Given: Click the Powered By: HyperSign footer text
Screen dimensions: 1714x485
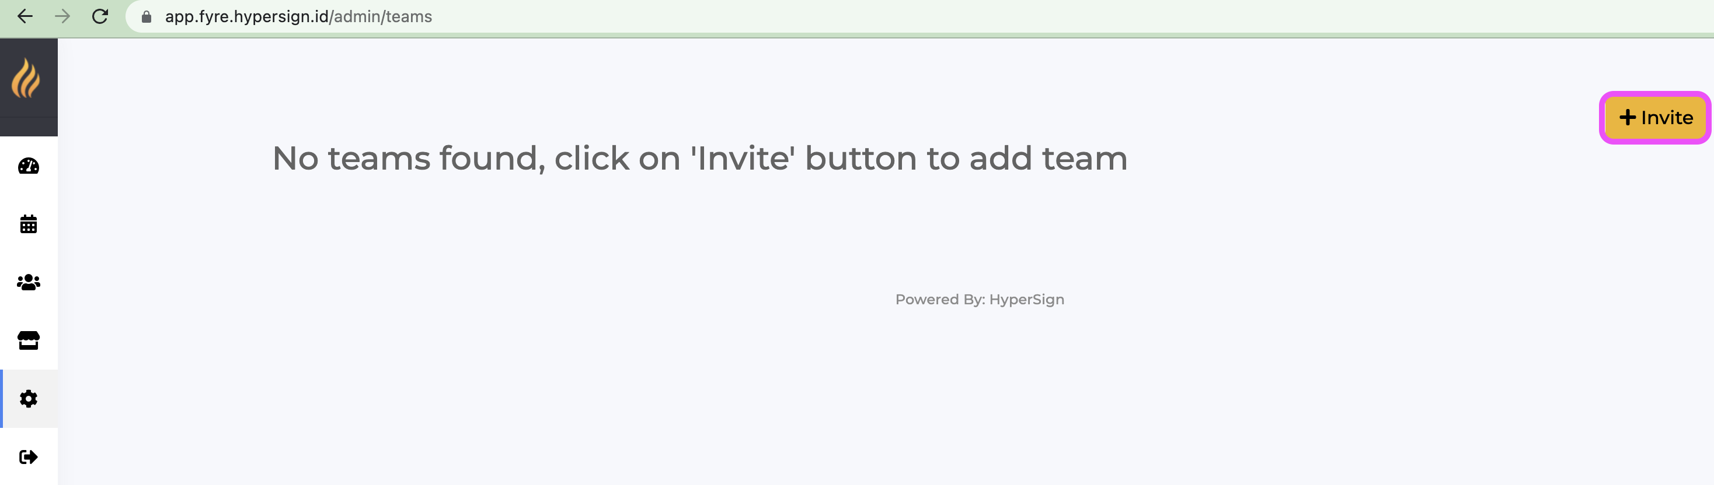Looking at the screenshot, I should pos(979,300).
